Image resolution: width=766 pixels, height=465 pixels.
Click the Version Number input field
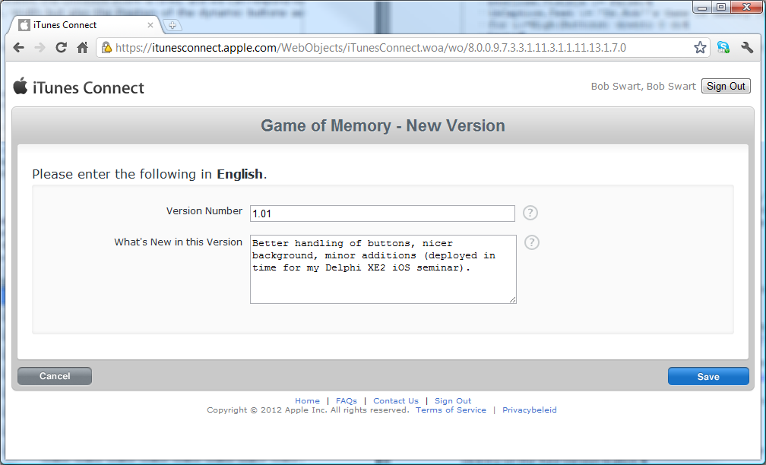382,214
